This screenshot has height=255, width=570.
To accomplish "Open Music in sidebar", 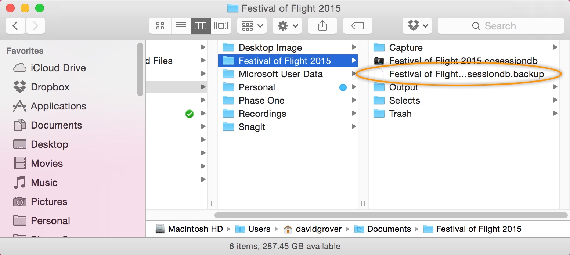I will pos(35,183).
